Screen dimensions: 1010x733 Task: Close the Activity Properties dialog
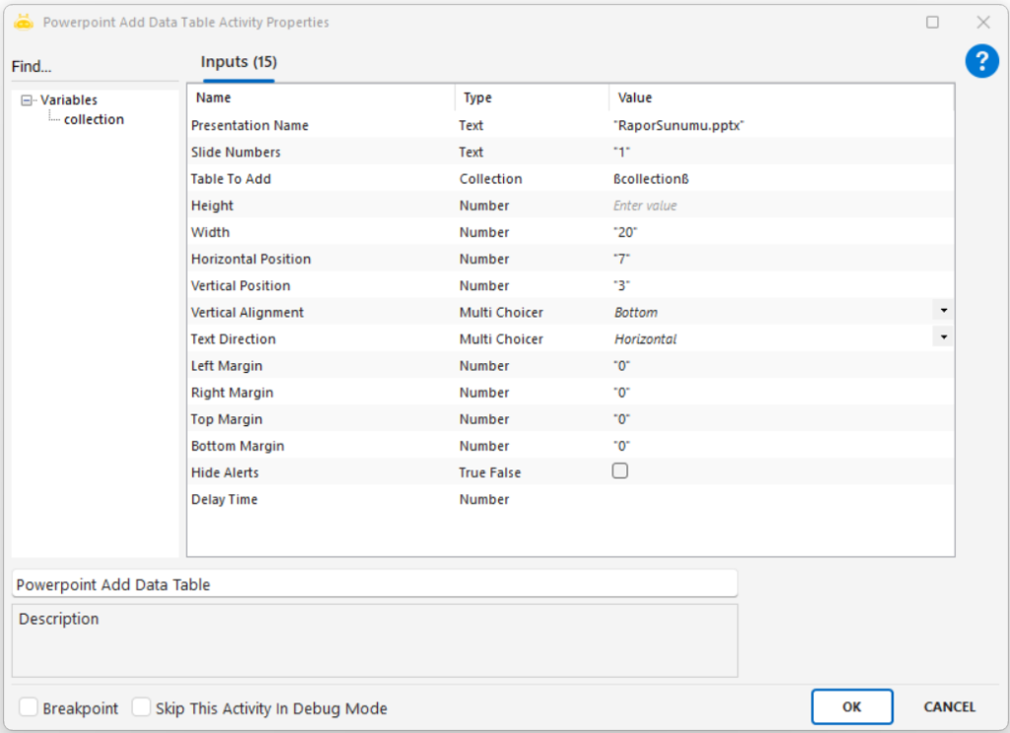(x=982, y=22)
